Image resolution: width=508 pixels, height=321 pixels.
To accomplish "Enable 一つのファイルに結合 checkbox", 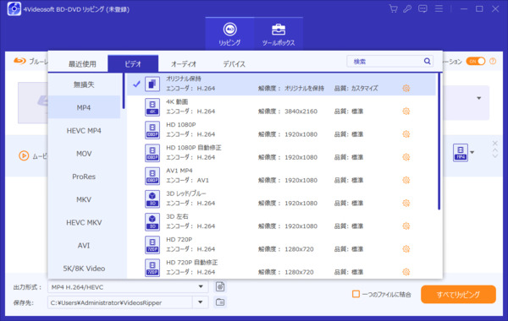I will (356, 294).
